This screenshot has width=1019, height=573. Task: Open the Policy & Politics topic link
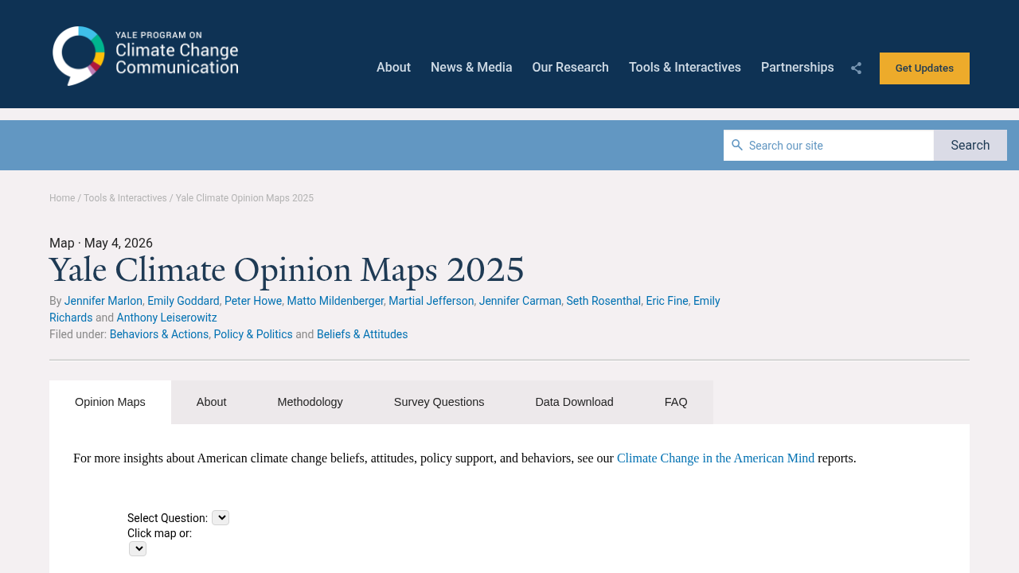point(253,334)
